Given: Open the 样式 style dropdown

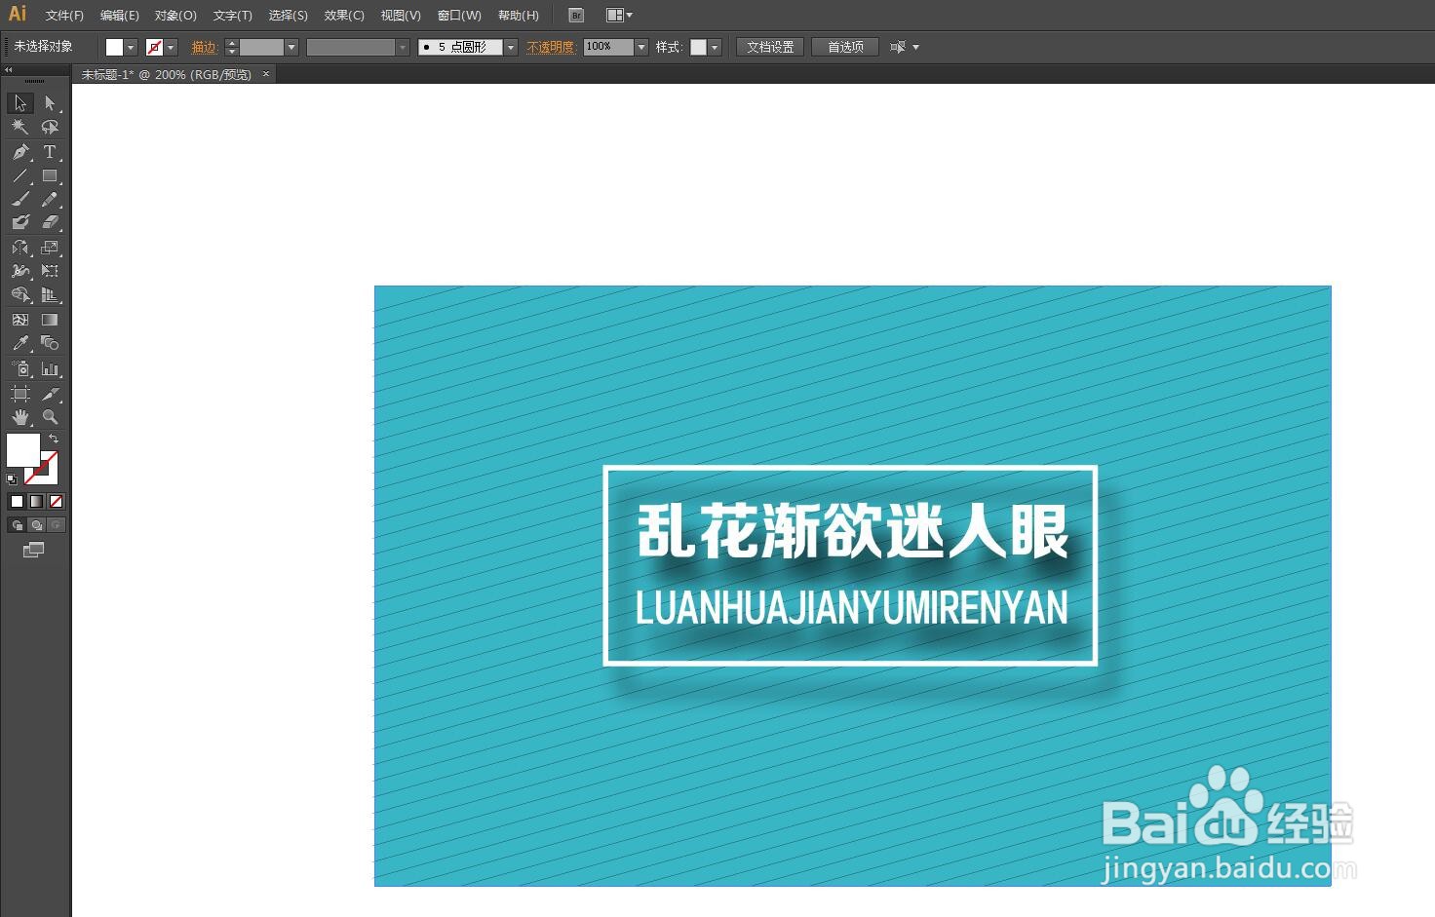Looking at the screenshot, I should point(716,47).
